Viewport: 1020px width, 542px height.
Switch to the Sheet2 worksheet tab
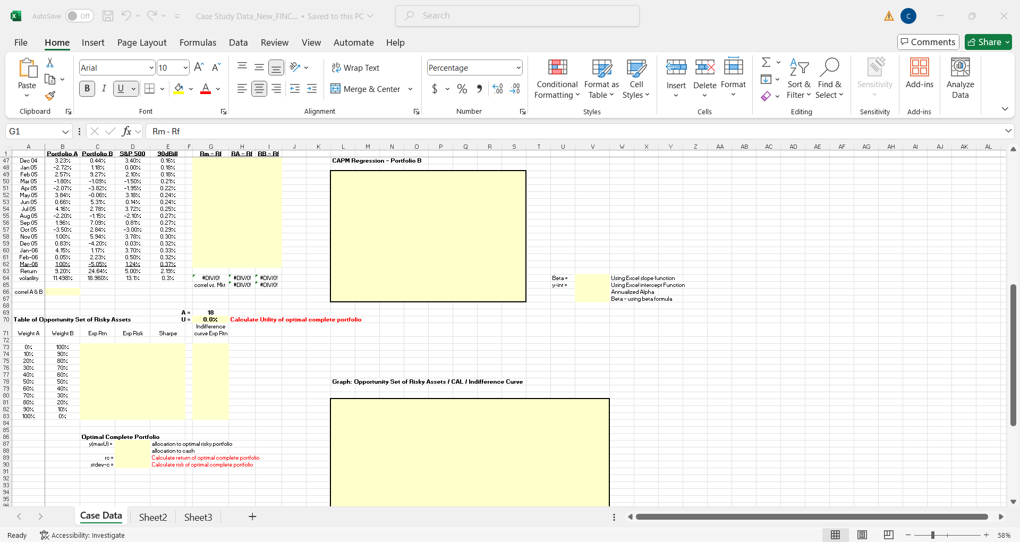click(152, 516)
